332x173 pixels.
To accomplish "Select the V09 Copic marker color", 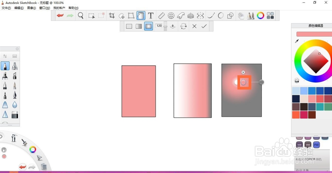I will click(299, 145).
